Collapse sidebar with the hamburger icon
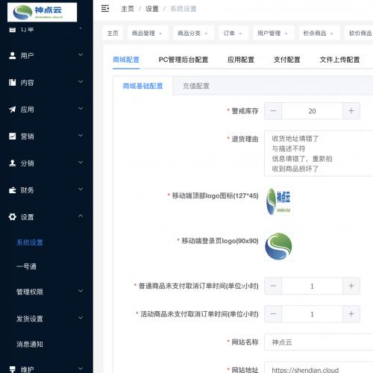This screenshot has width=373, height=373. [x=105, y=9]
